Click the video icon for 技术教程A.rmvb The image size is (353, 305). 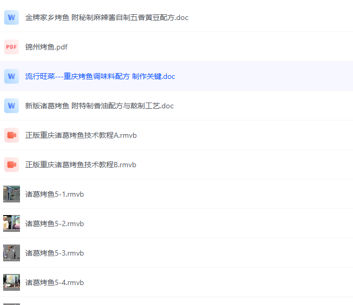pos(12,135)
